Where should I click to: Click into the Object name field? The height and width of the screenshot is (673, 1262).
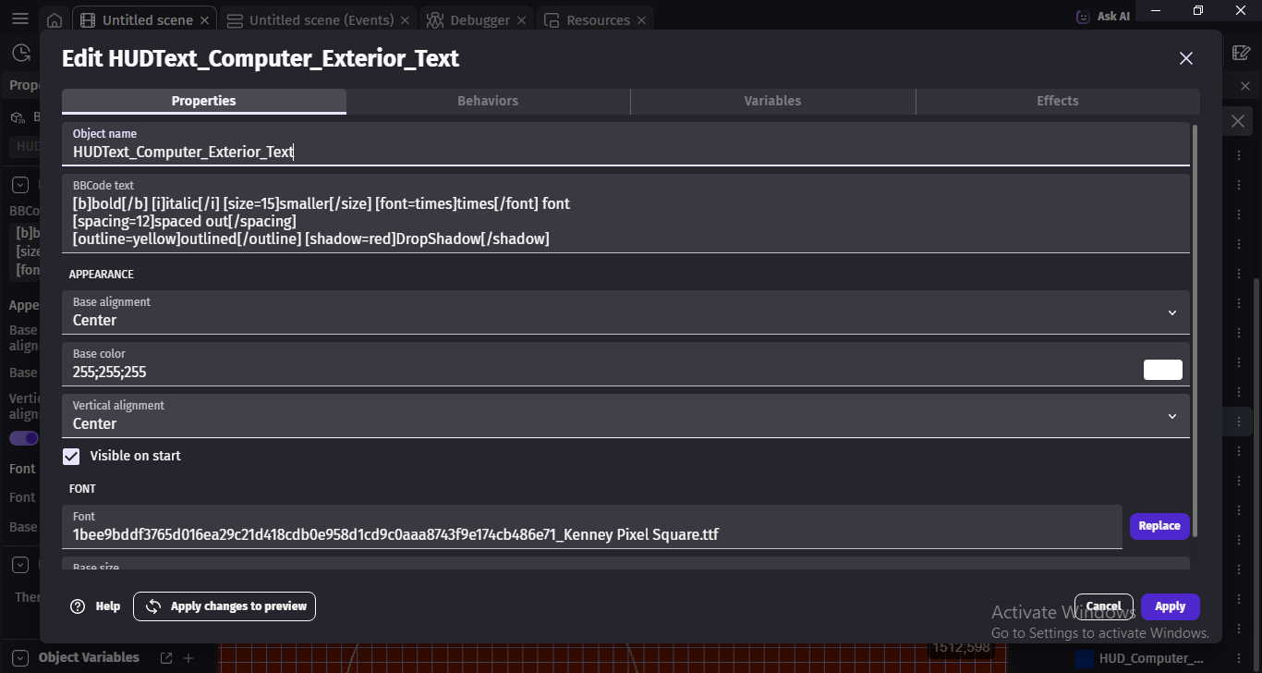[x=625, y=143]
